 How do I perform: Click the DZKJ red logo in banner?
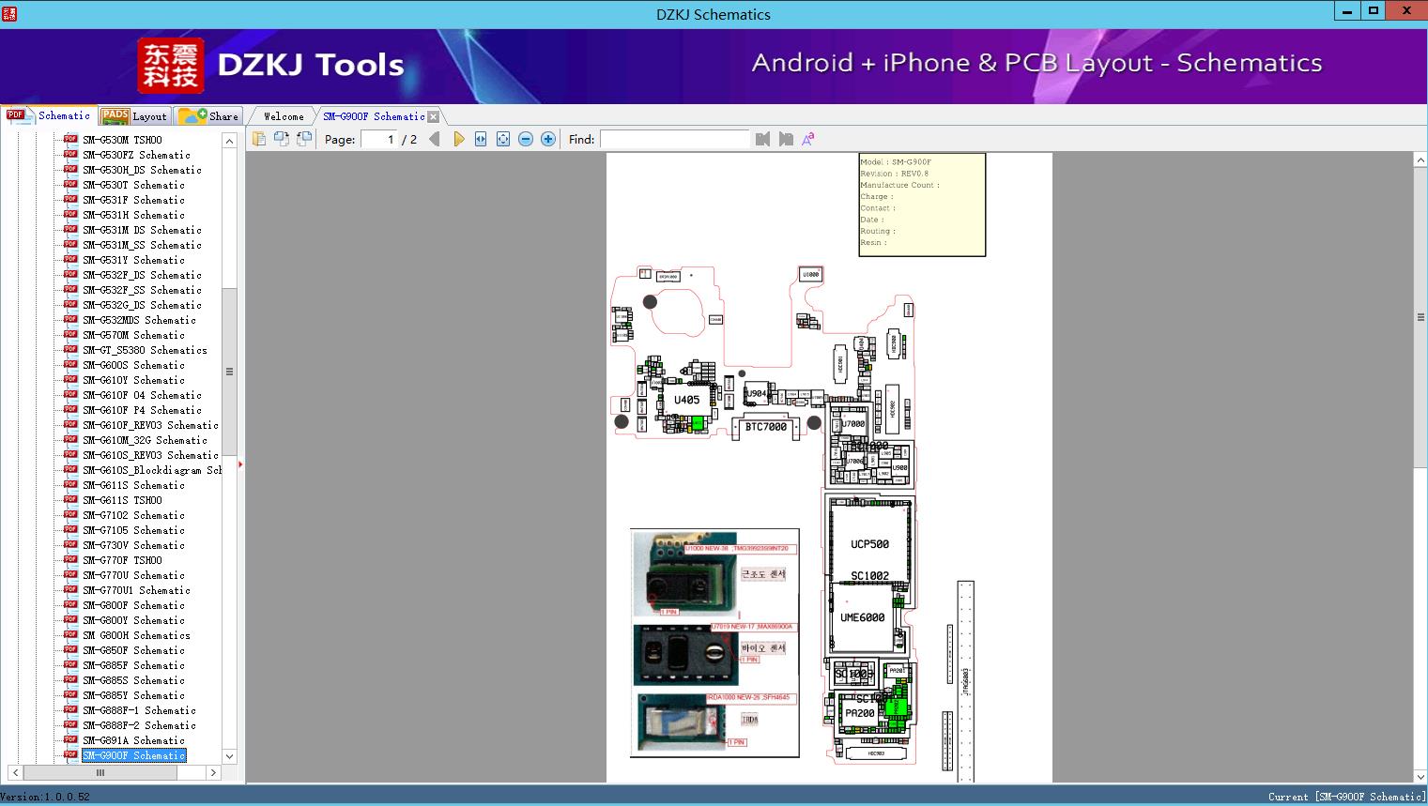click(x=171, y=66)
